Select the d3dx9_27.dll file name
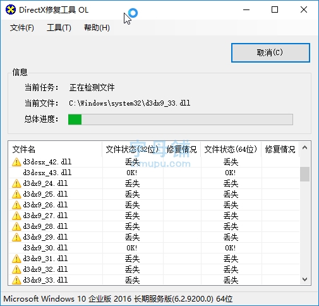The width and height of the screenshot is (319, 306). coord(45,216)
